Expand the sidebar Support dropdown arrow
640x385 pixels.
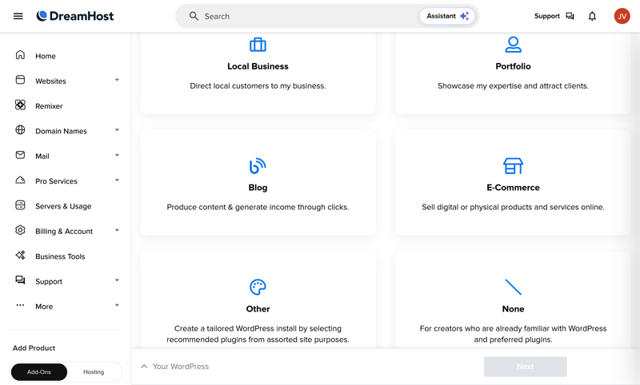pos(117,280)
